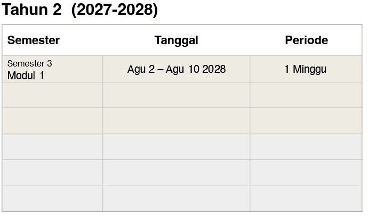Image resolution: width=368 pixels, height=216 pixels.
Task: Click the last row's empty Semester cell
Action: coord(52,198)
